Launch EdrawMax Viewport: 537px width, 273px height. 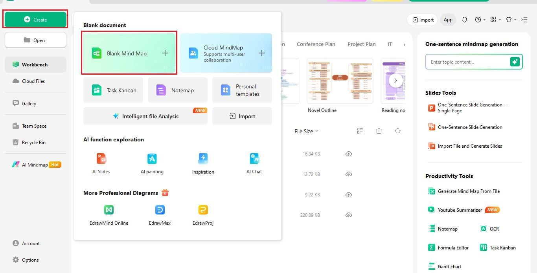point(160,215)
